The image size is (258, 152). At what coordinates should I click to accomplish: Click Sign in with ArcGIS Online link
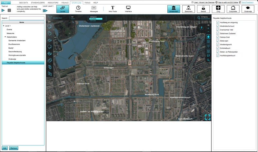tap(228, 3)
